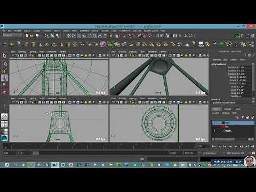
Task: Open Show menu of bottom-left viewport
Action: (x=42, y=98)
